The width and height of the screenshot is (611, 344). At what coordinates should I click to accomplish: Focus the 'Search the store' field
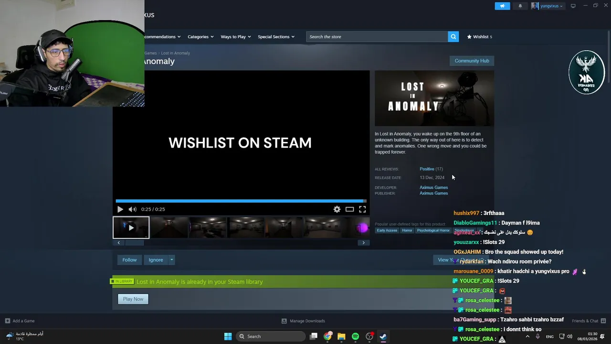click(377, 37)
